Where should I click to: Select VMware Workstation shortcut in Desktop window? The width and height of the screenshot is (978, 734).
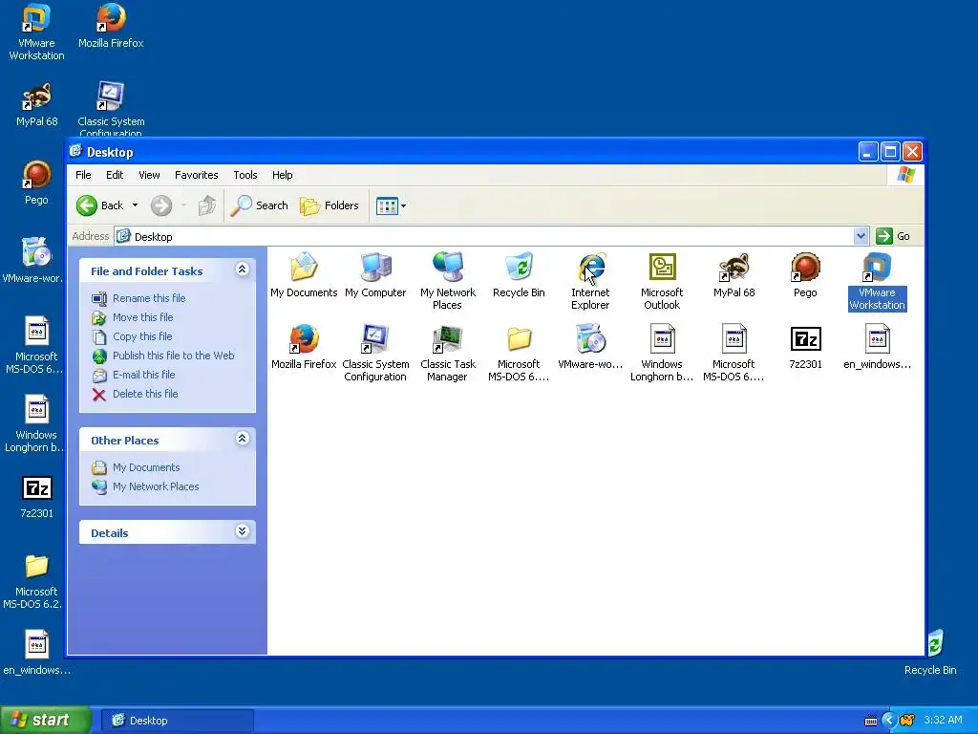click(x=877, y=281)
